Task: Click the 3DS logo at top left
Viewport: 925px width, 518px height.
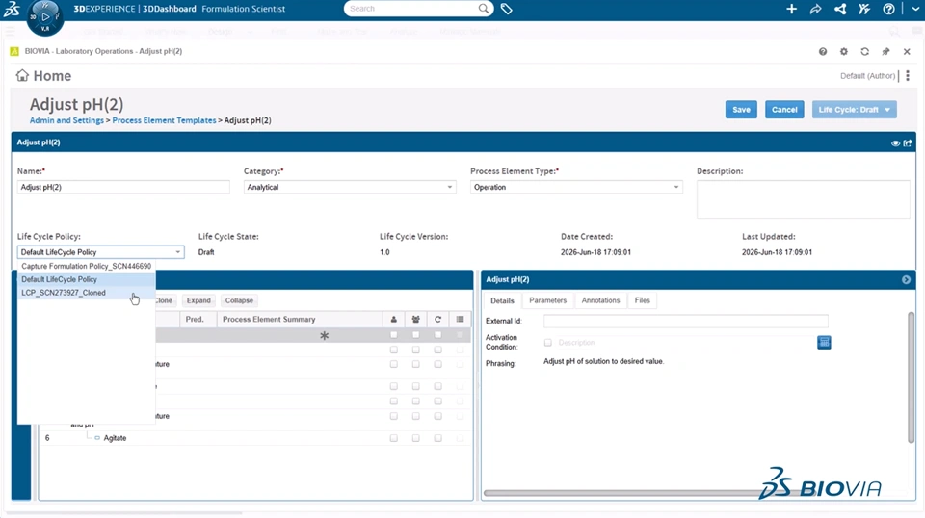Action: point(12,9)
